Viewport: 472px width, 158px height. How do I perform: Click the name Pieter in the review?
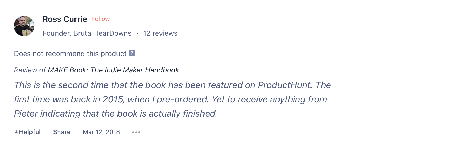tap(26, 114)
